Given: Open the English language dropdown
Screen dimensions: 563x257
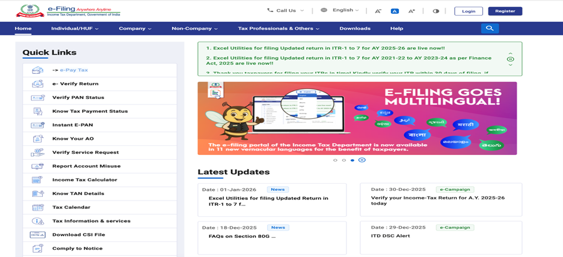Looking at the screenshot, I should (x=340, y=10).
